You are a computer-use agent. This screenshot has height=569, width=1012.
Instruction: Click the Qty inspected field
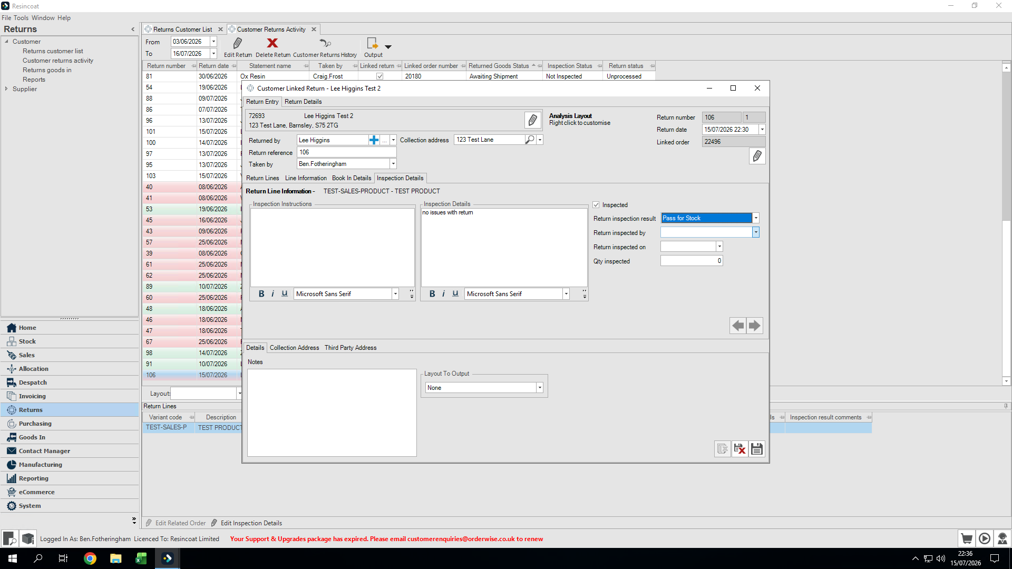[x=692, y=261]
